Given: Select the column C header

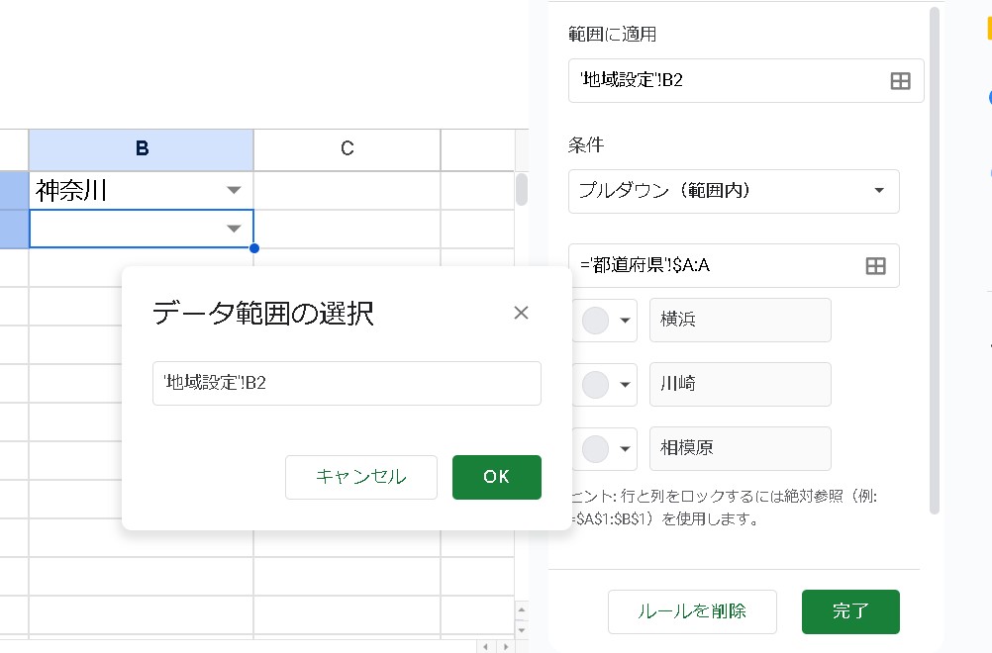Looking at the screenshot, I should click(347, 148).
